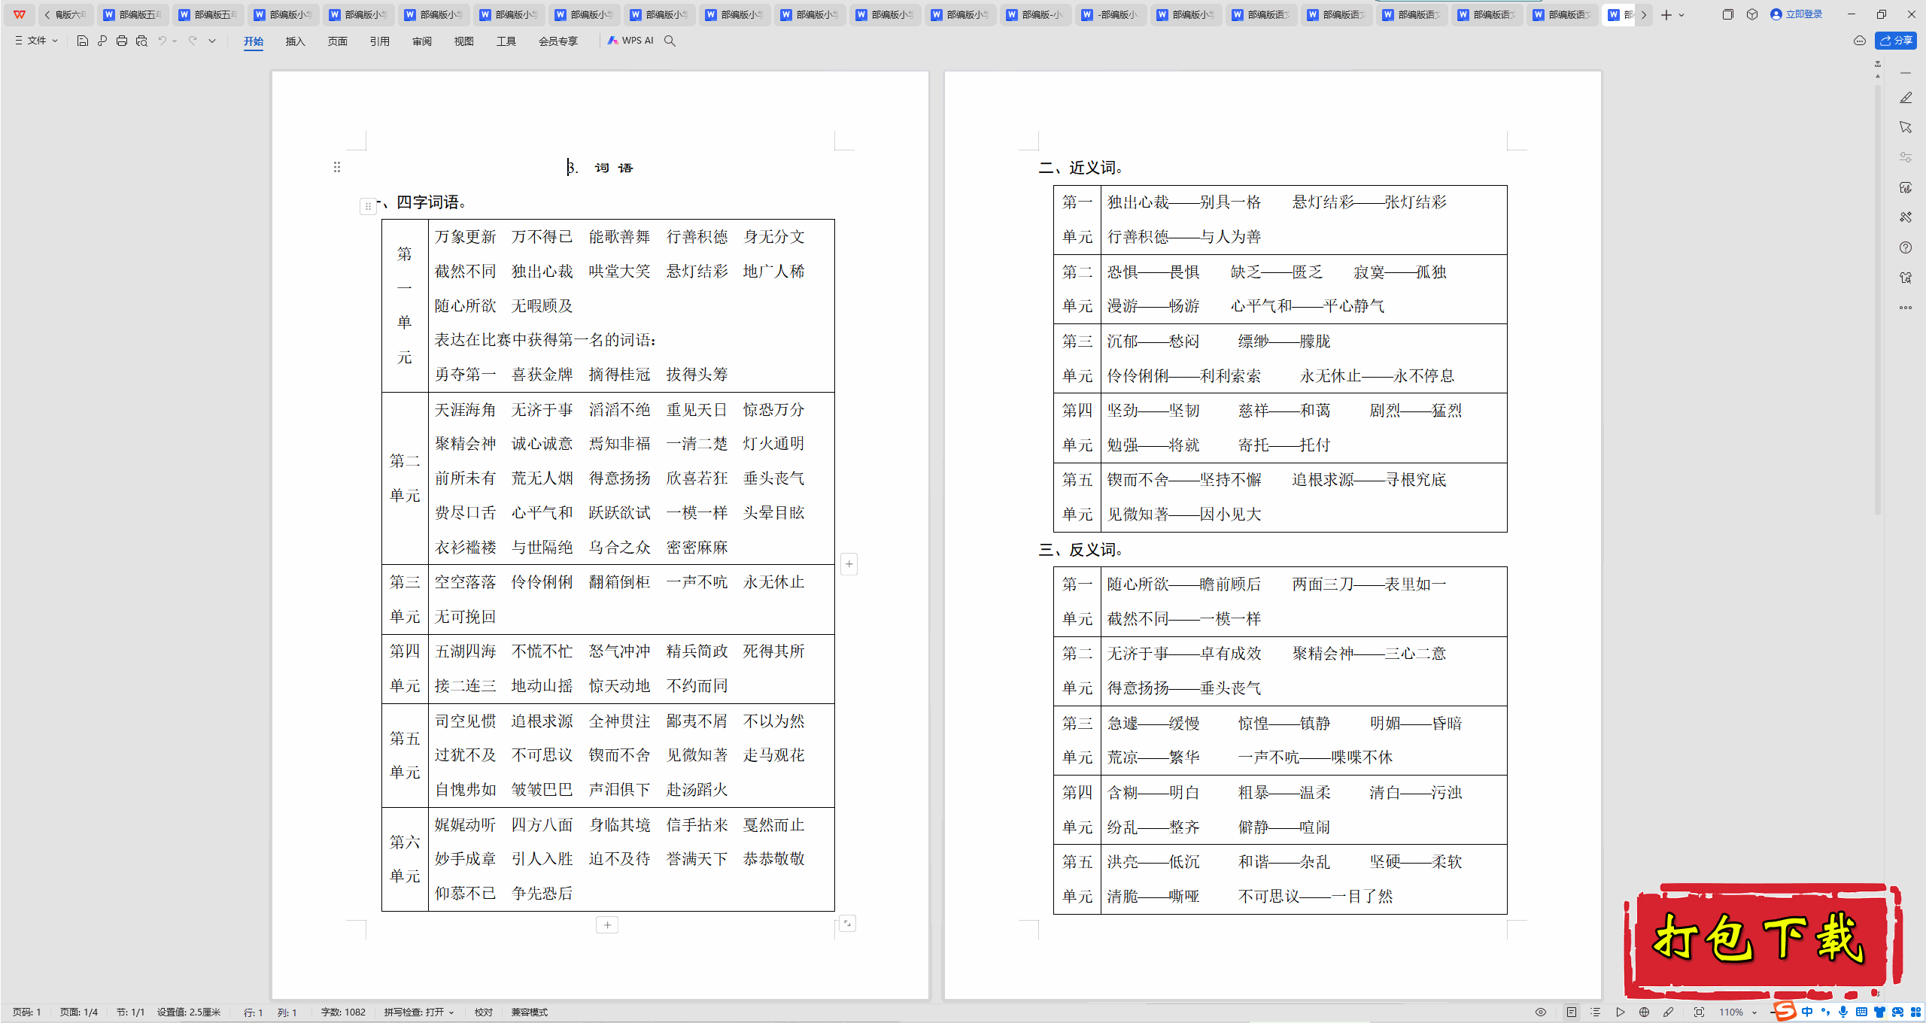
Task: Click the 打包下载 red stamp button
Action: 1762,941
